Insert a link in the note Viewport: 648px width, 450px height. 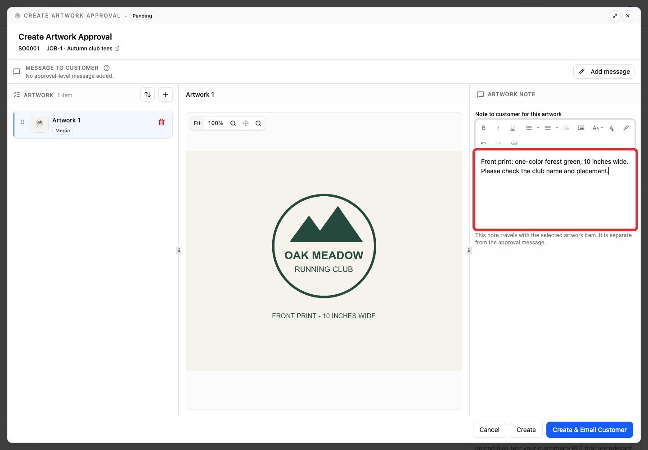click(514, 143)
